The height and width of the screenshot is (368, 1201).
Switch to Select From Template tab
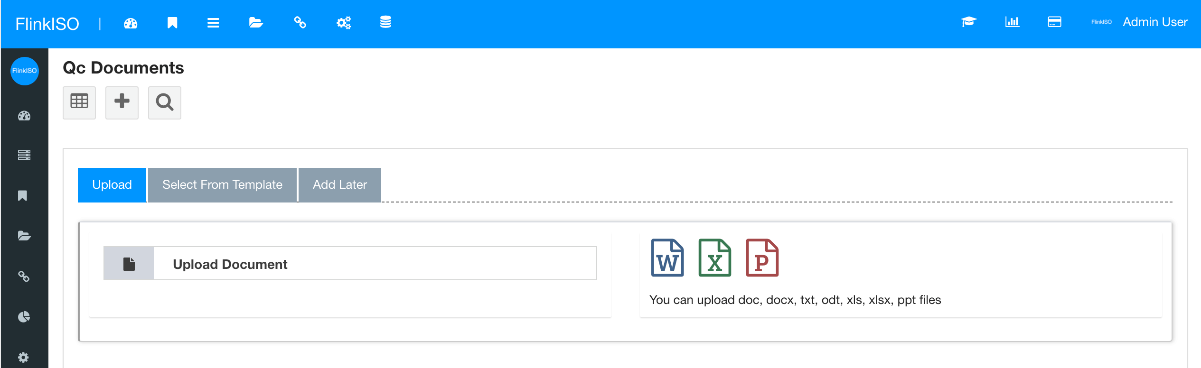click(222, 185)
